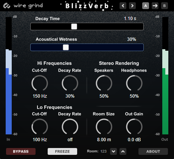Select state B

(165, 6)
